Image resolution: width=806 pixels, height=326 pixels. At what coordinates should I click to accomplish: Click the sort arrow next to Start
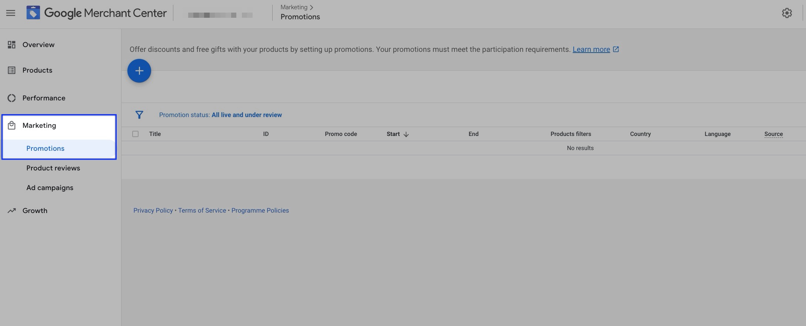(406, 134)
